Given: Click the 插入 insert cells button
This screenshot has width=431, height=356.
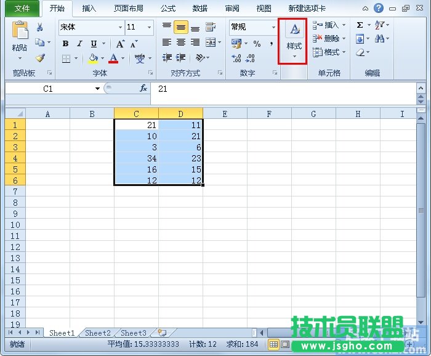Looking at the screenshot, I should (329, 25).
